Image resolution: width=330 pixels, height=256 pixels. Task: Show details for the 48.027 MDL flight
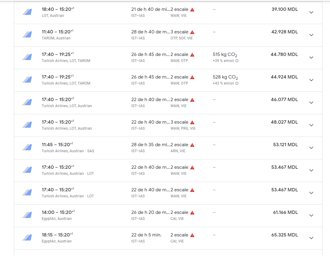click(311, 125)
